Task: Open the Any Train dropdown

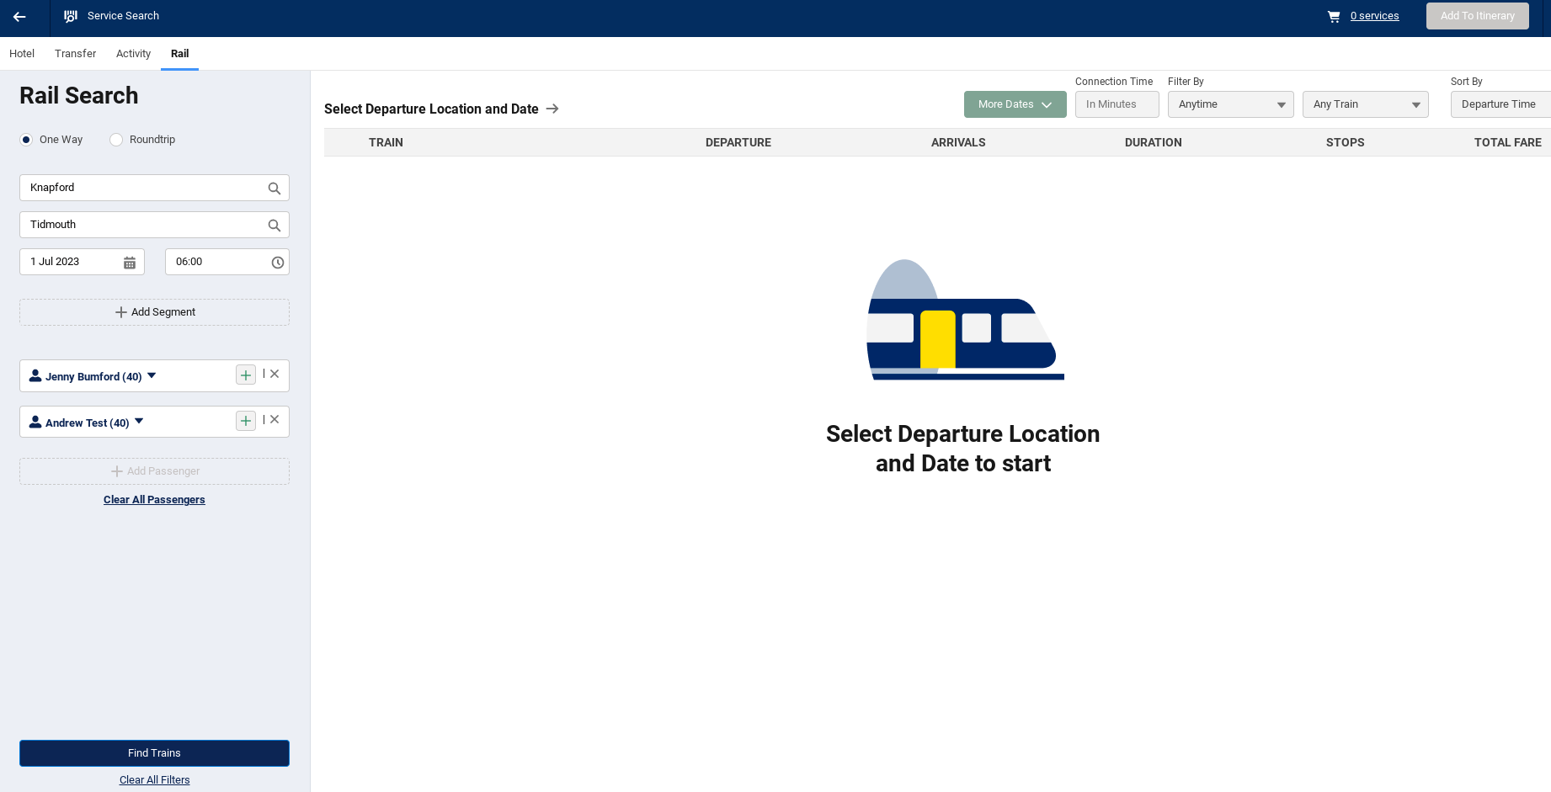Action: coord(1365,104)
